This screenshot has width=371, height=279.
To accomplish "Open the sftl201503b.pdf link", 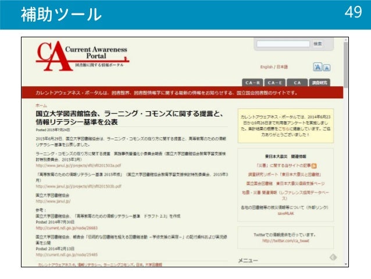I will pyautogui.click(x=79, y=186).
